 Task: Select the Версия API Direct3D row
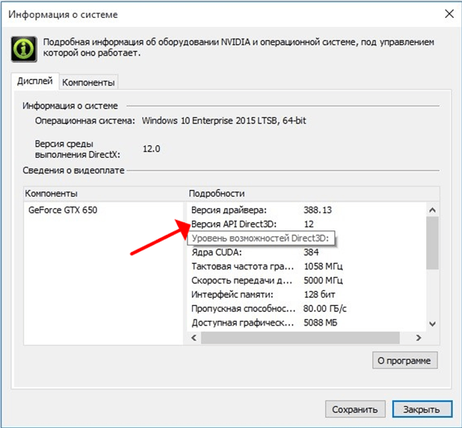coord(307,224)
